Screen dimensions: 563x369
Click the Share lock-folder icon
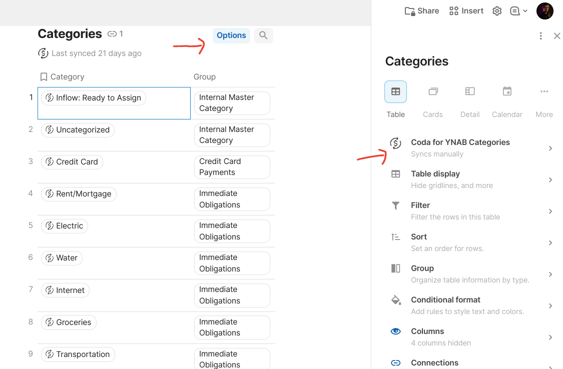[410, 11]
